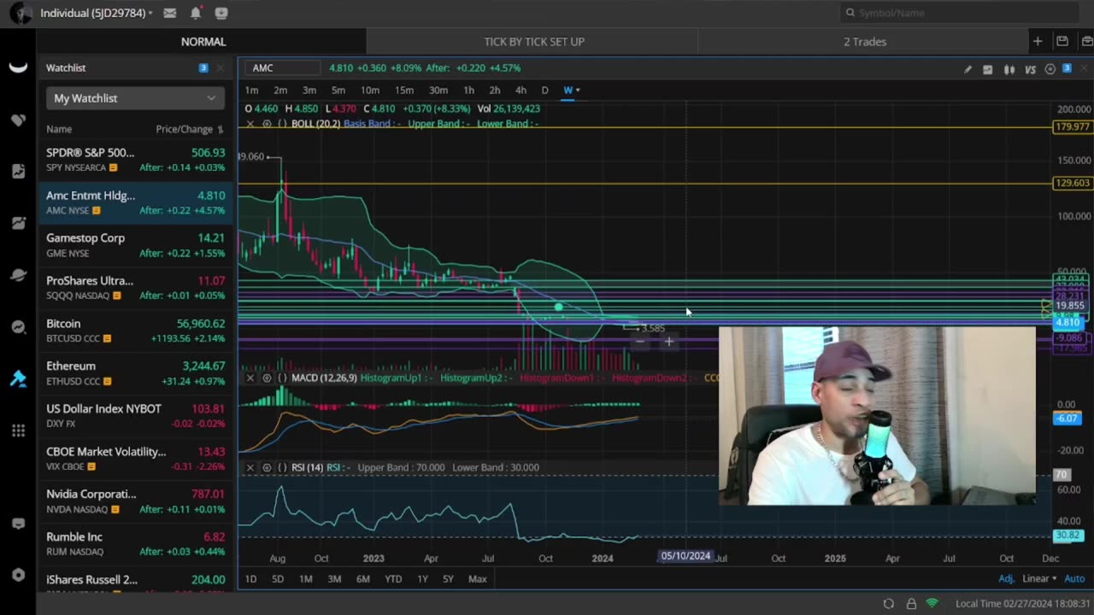Change the candlestick chart type icon
The image size is (1094, 615).
[x=1009, y=69]
